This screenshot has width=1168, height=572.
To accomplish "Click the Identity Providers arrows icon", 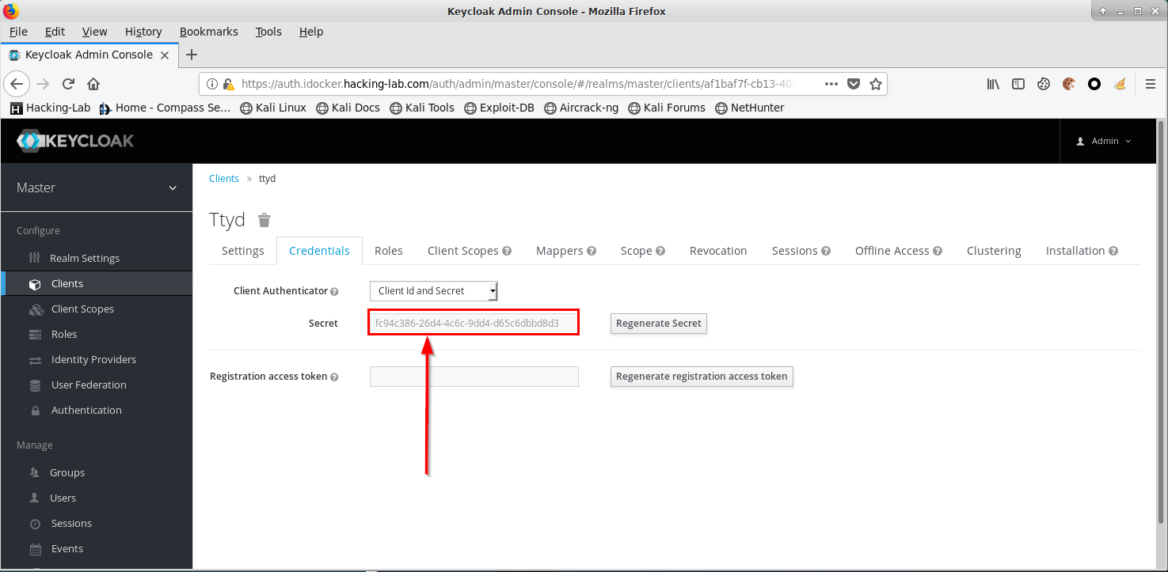I will pos(35,359).
